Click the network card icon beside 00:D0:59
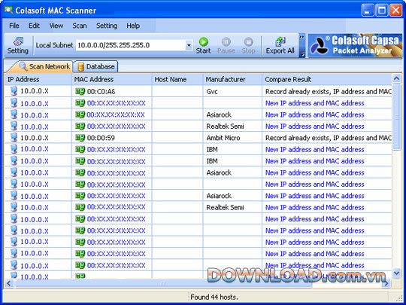The height and width of the screenshot is (305, 406). click(x=80, y=138)
